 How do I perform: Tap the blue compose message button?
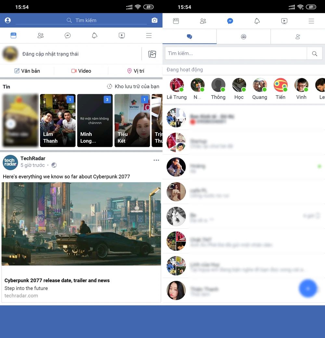[x=308, y=288]
